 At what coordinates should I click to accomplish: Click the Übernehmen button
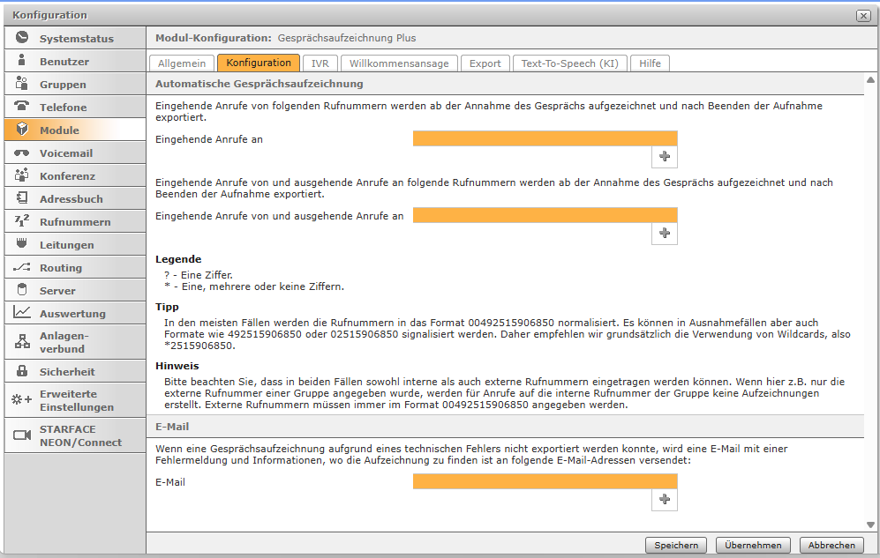753,545
